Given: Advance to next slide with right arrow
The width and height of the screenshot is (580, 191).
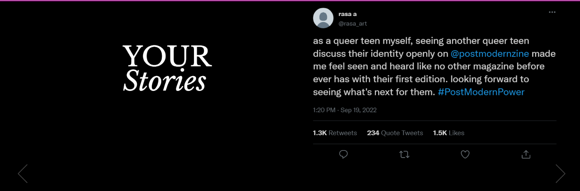Looking at the screenshot, I should pos(560,174).
